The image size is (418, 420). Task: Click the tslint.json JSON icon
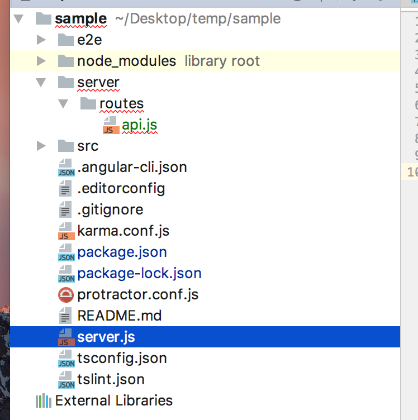[x=66, y=379]
